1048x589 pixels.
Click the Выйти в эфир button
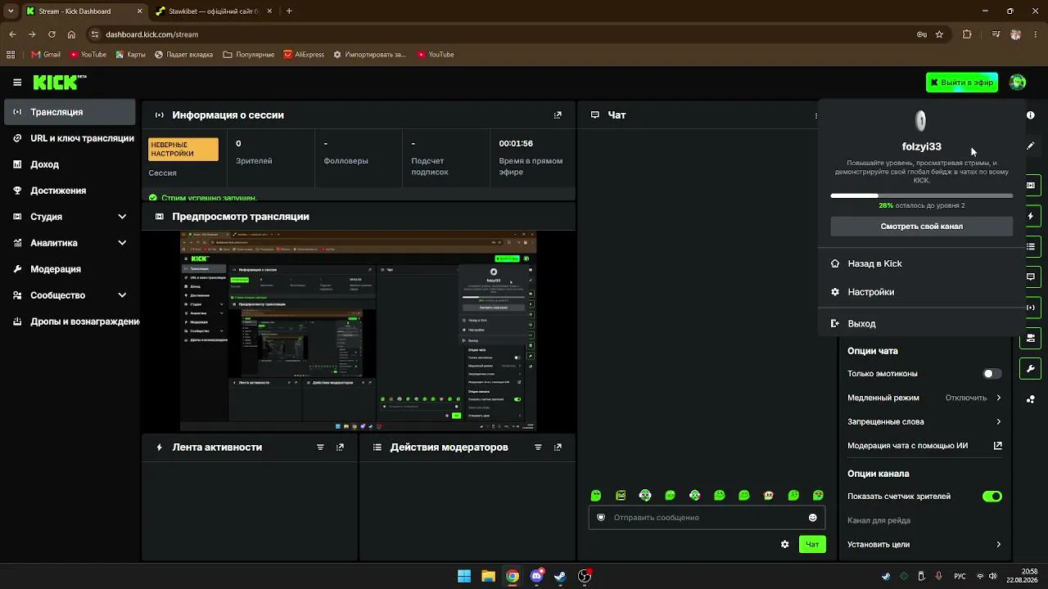pyautogui.click(x=962, y=83)
